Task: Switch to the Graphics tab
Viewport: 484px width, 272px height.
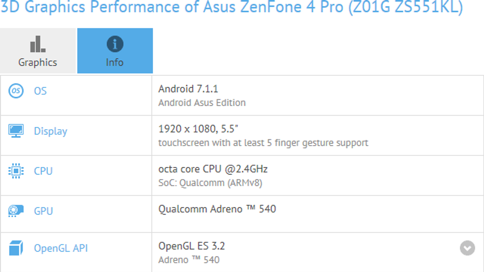Action: pos(38,51)
